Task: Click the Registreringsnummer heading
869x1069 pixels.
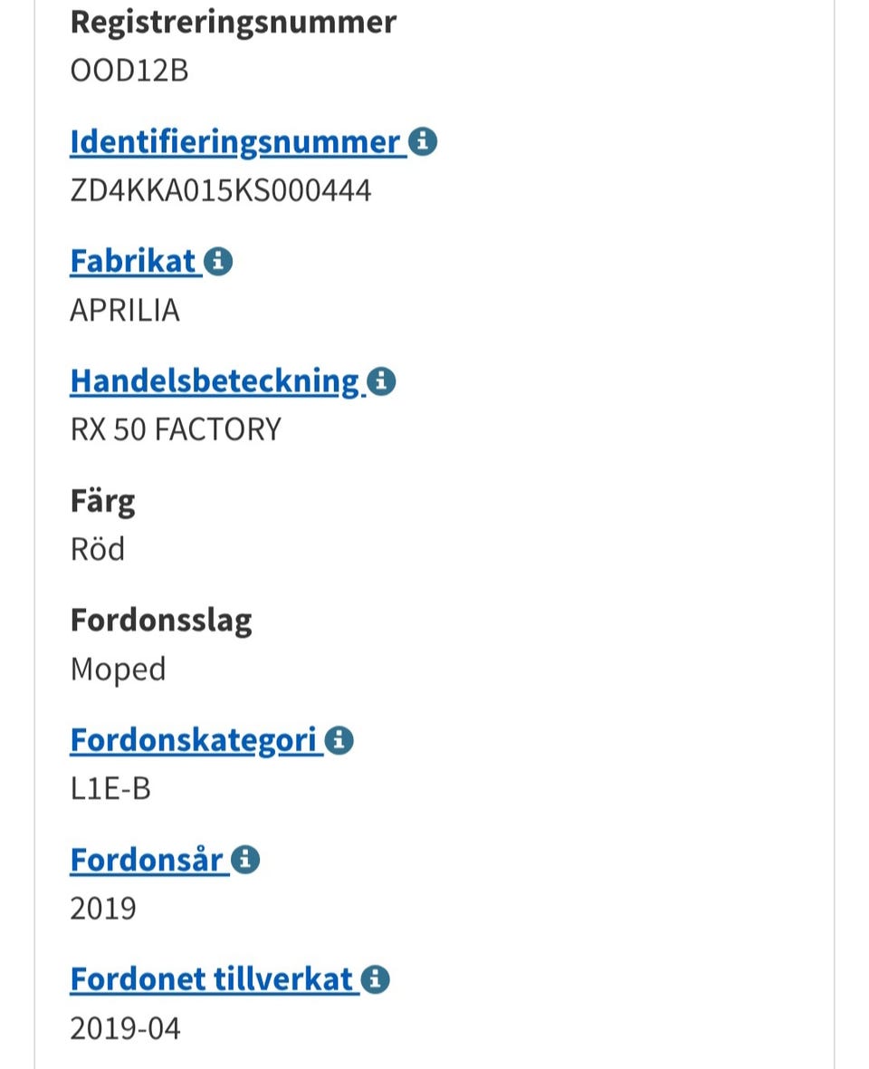Action: [x=234, y=23]
